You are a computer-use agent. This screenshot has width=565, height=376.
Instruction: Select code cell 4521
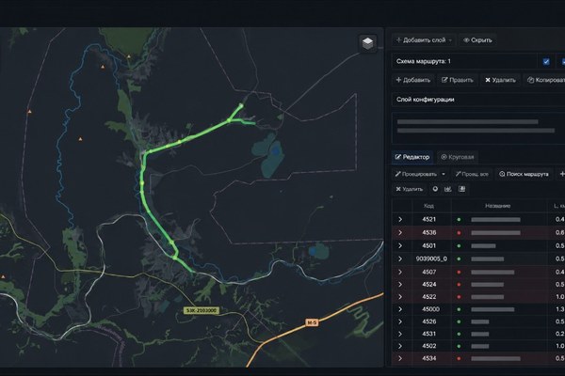428,219
